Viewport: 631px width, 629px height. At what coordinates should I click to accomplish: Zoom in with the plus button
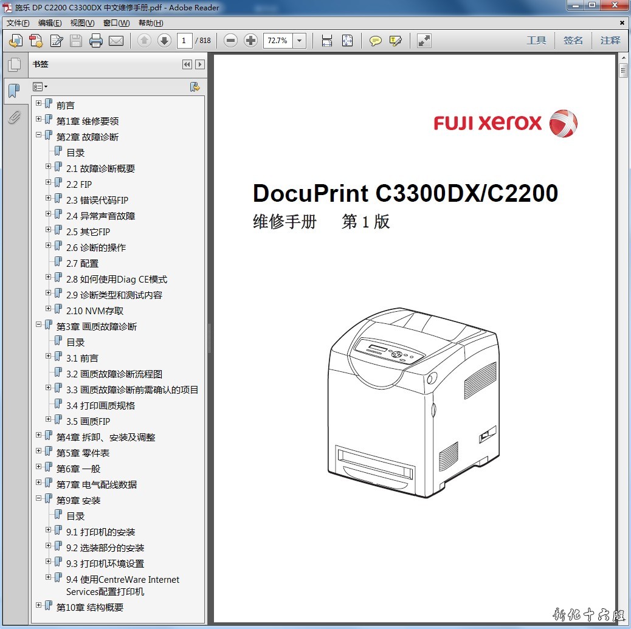(x=250, y=41)
